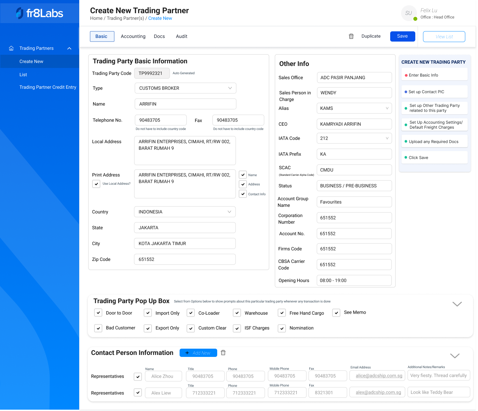
Task: Click the SU user avatar
Action: (408, 13)
